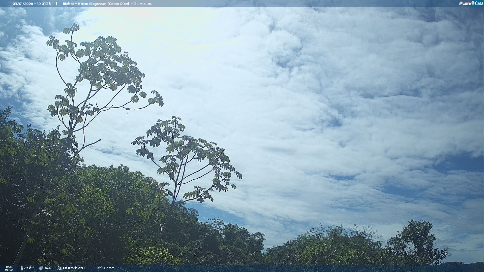Click the thermometer temperature icon
Viewport: 484px width, 272px height.
[22, 268]
